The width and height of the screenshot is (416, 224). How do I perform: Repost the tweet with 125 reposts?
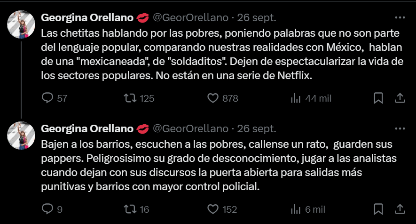(130, 98)
